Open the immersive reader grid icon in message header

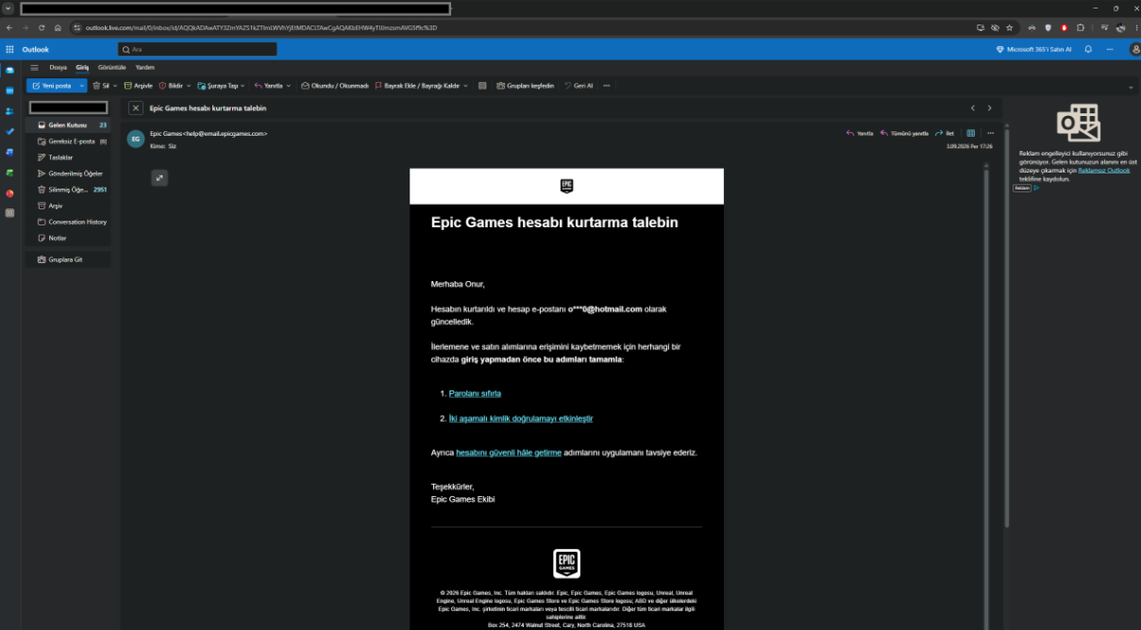coord(971,133)
